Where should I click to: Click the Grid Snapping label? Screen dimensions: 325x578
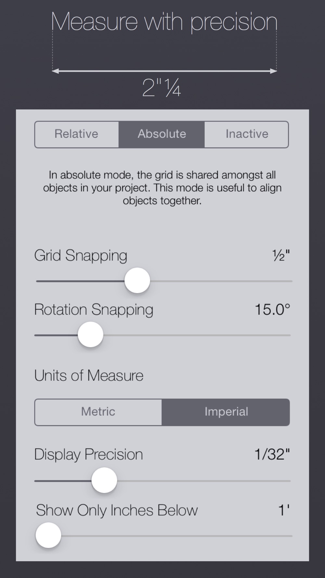pyautogui.click(x=81, y=256)
